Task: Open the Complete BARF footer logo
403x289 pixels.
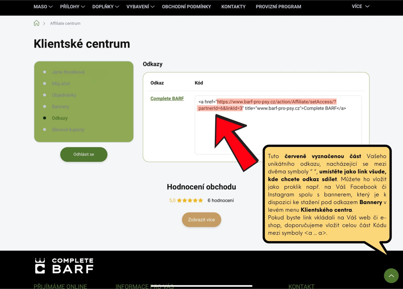Action: [64, 266]
